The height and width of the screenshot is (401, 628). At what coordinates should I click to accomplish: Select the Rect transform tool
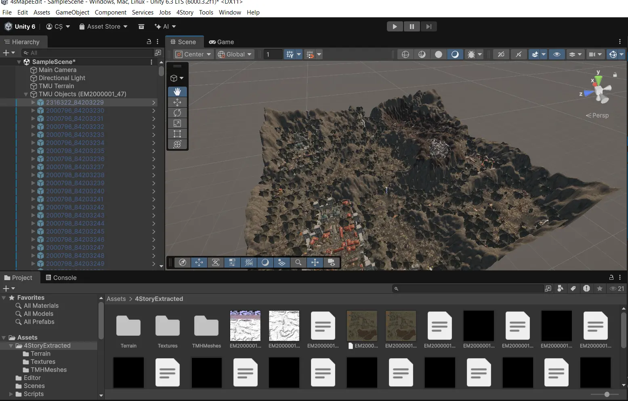tap(177, 134)
